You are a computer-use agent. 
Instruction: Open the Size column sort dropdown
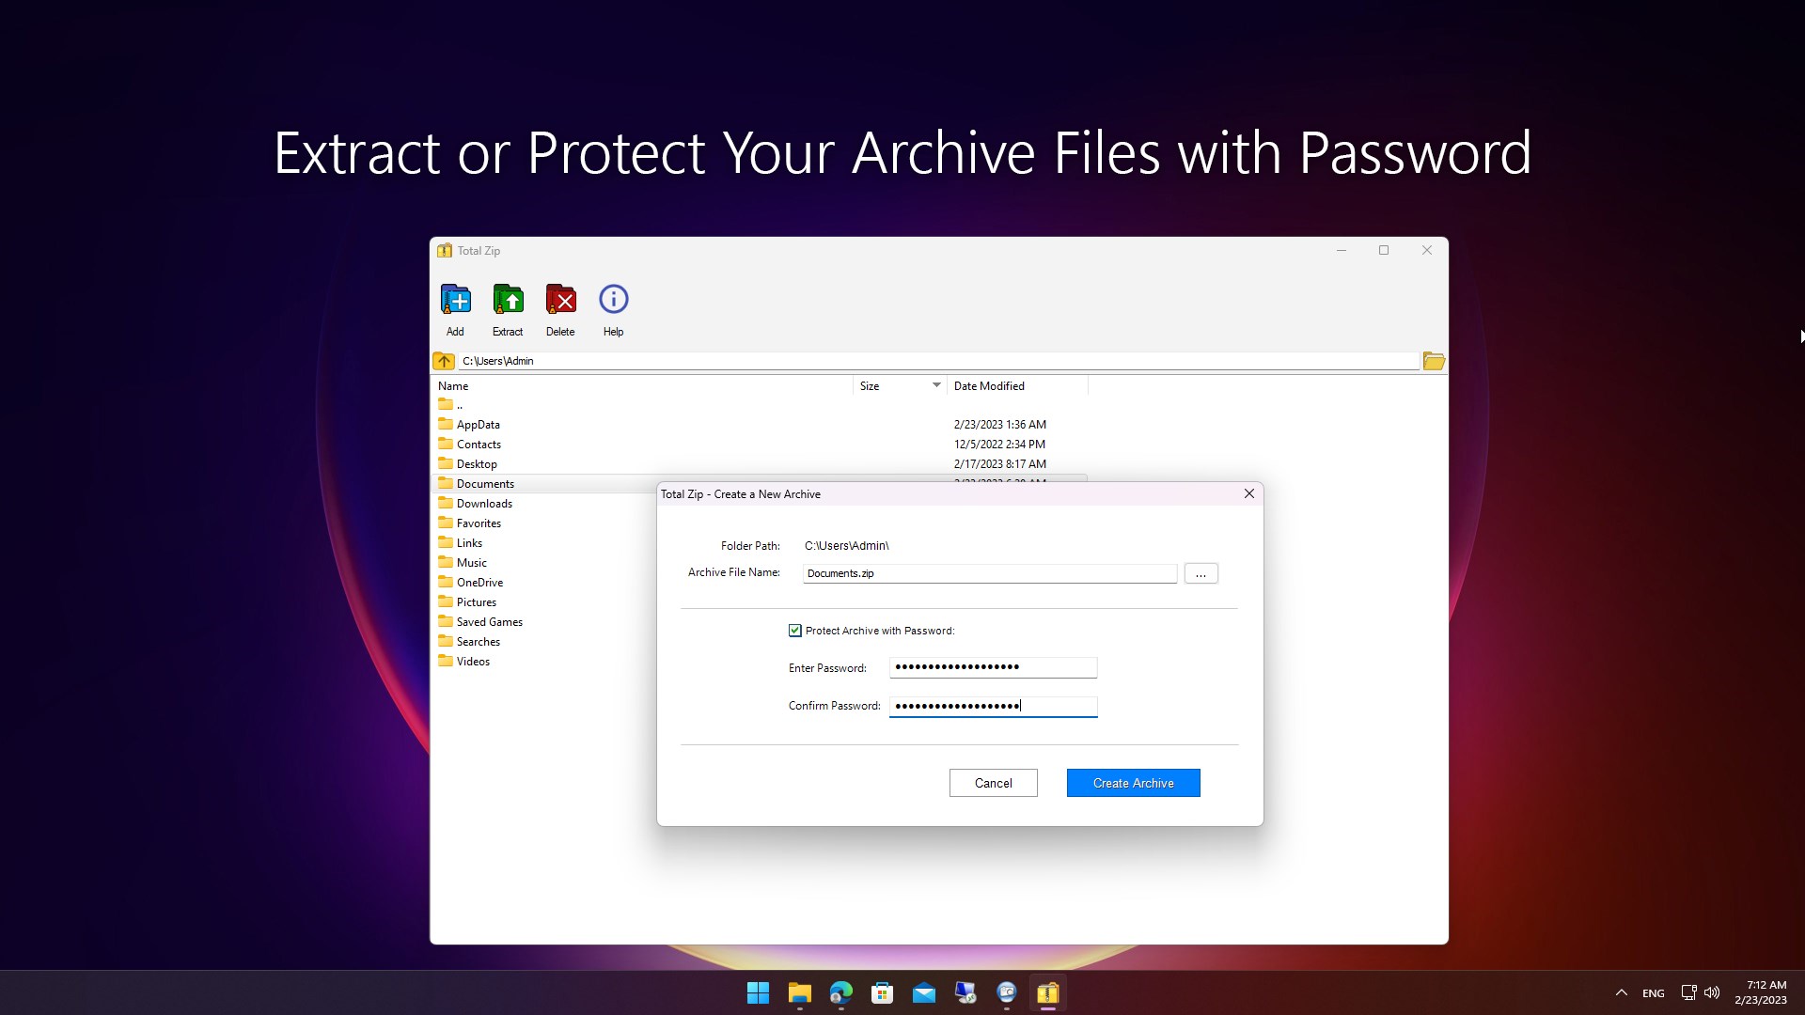pyautogui.click(x=936, y=385)
